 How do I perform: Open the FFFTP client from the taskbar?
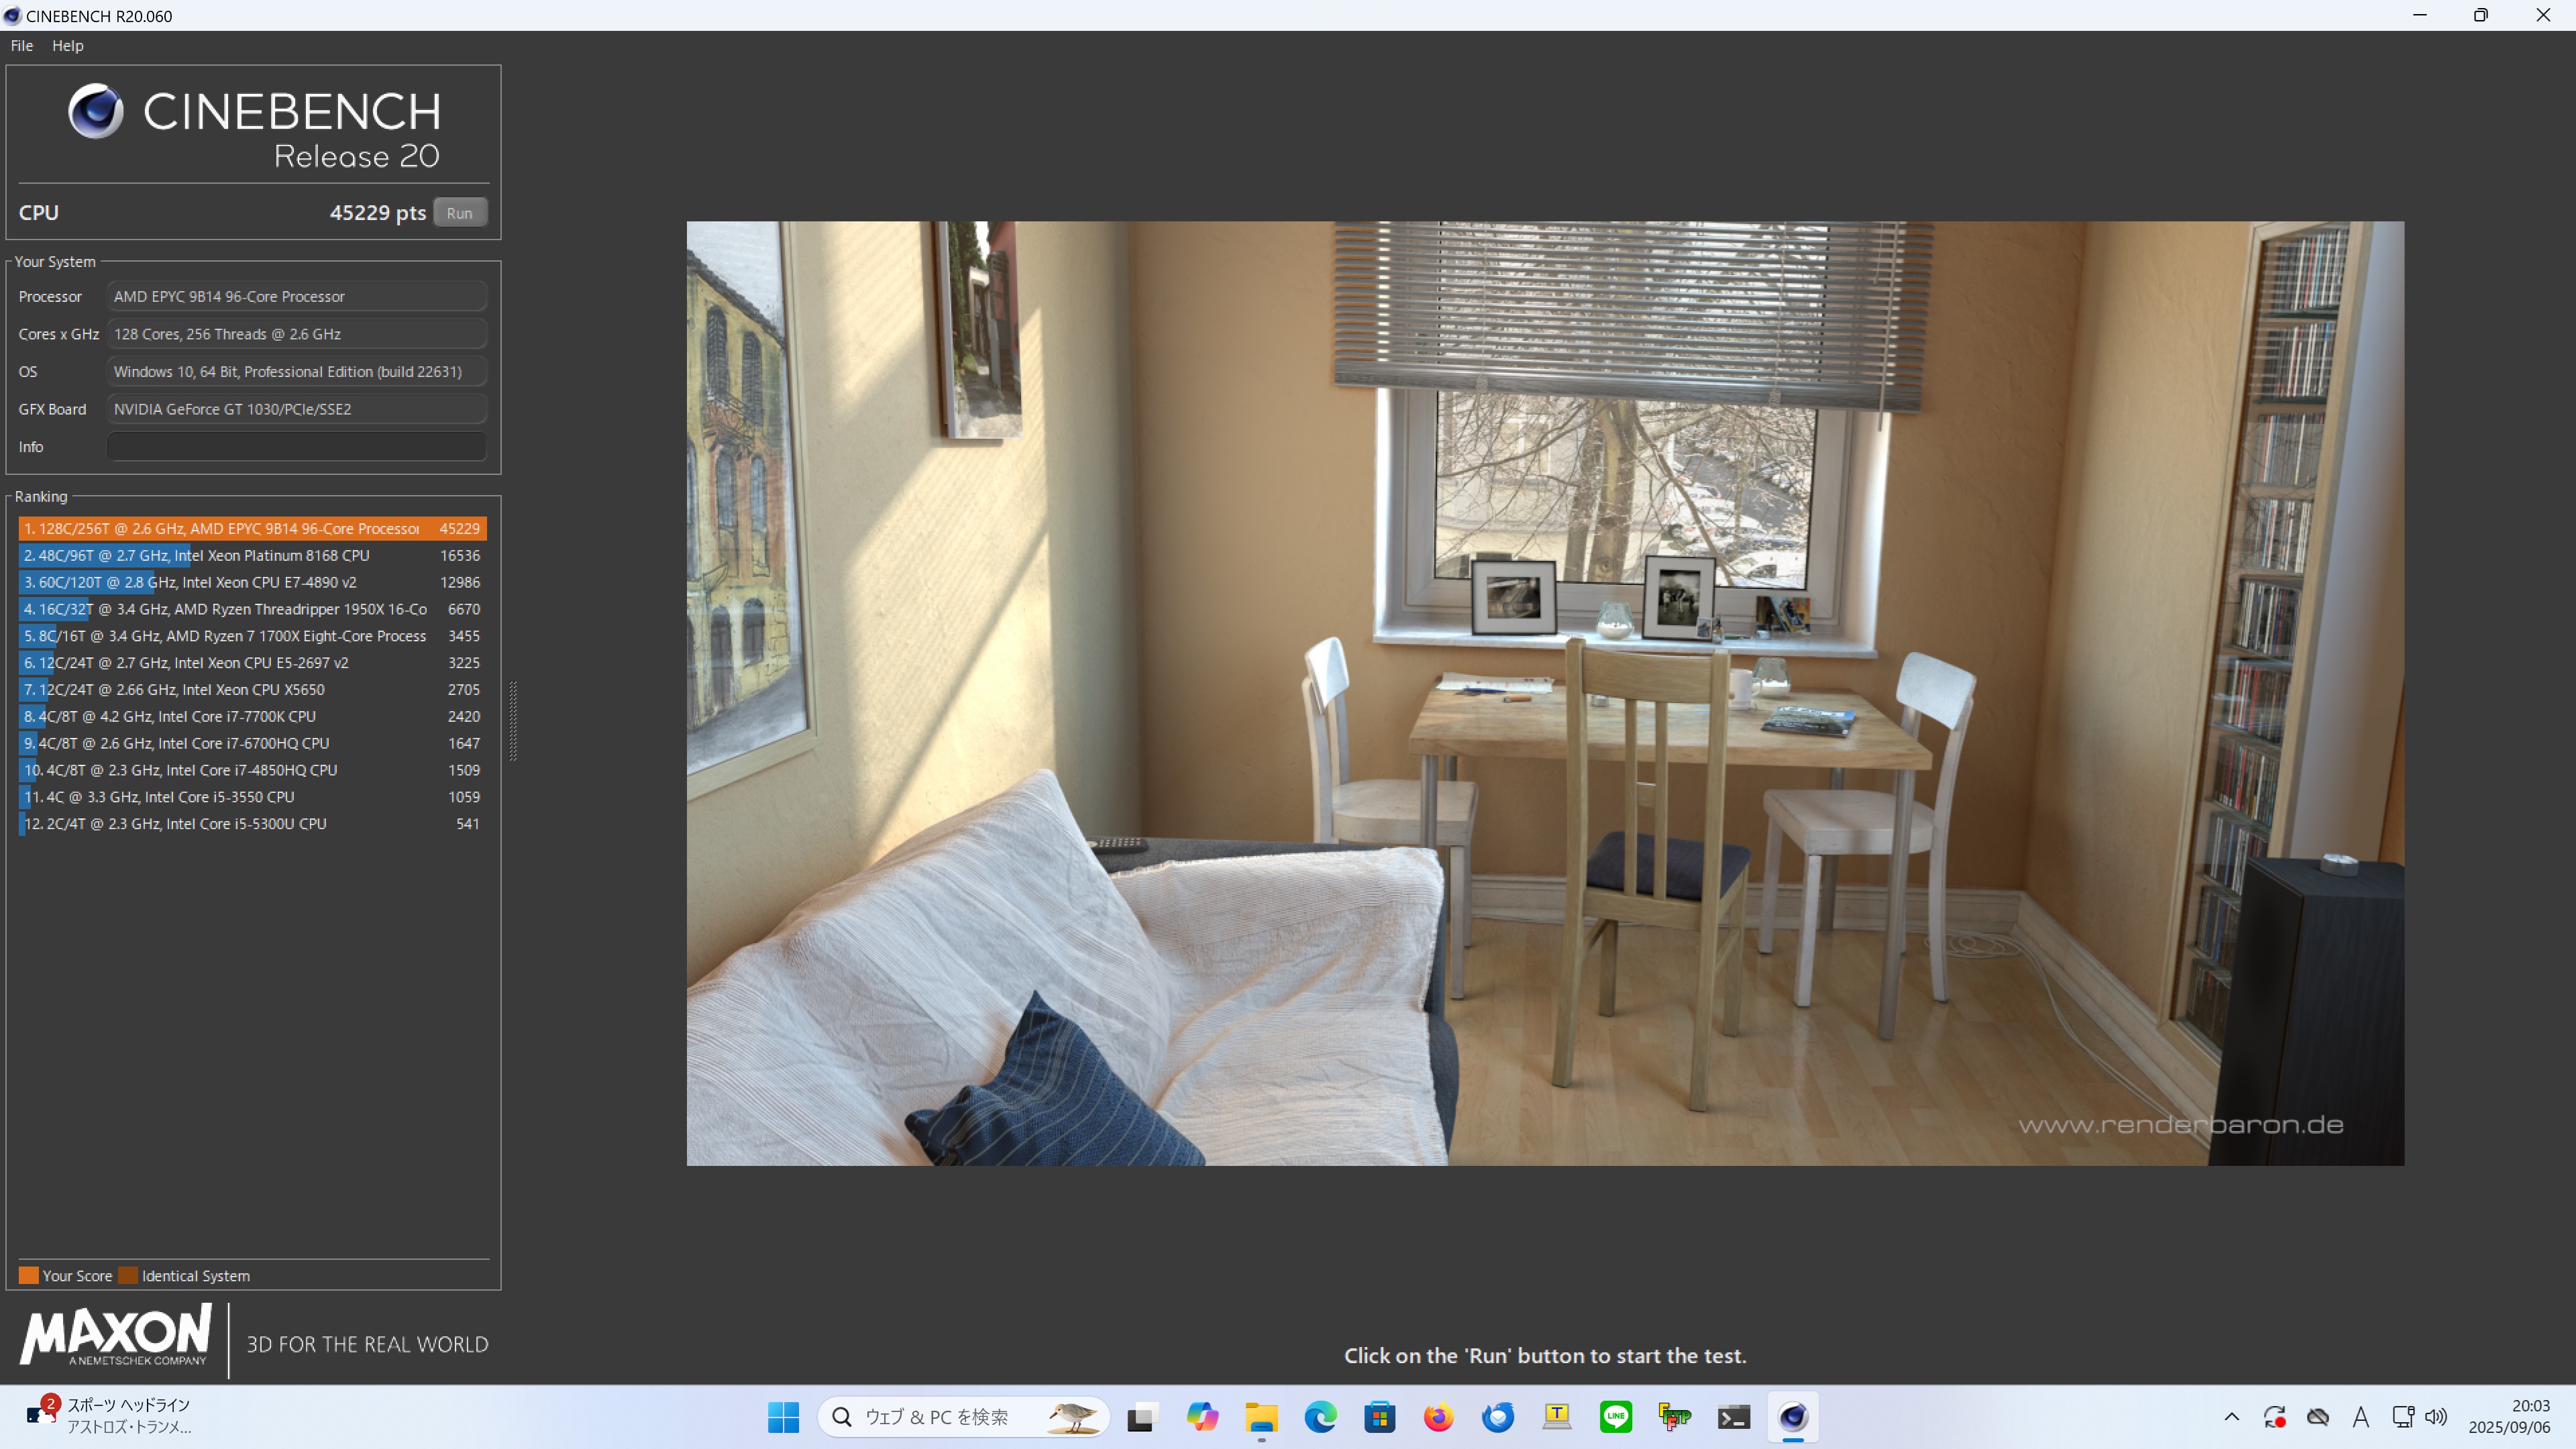click(1674, 1417)
